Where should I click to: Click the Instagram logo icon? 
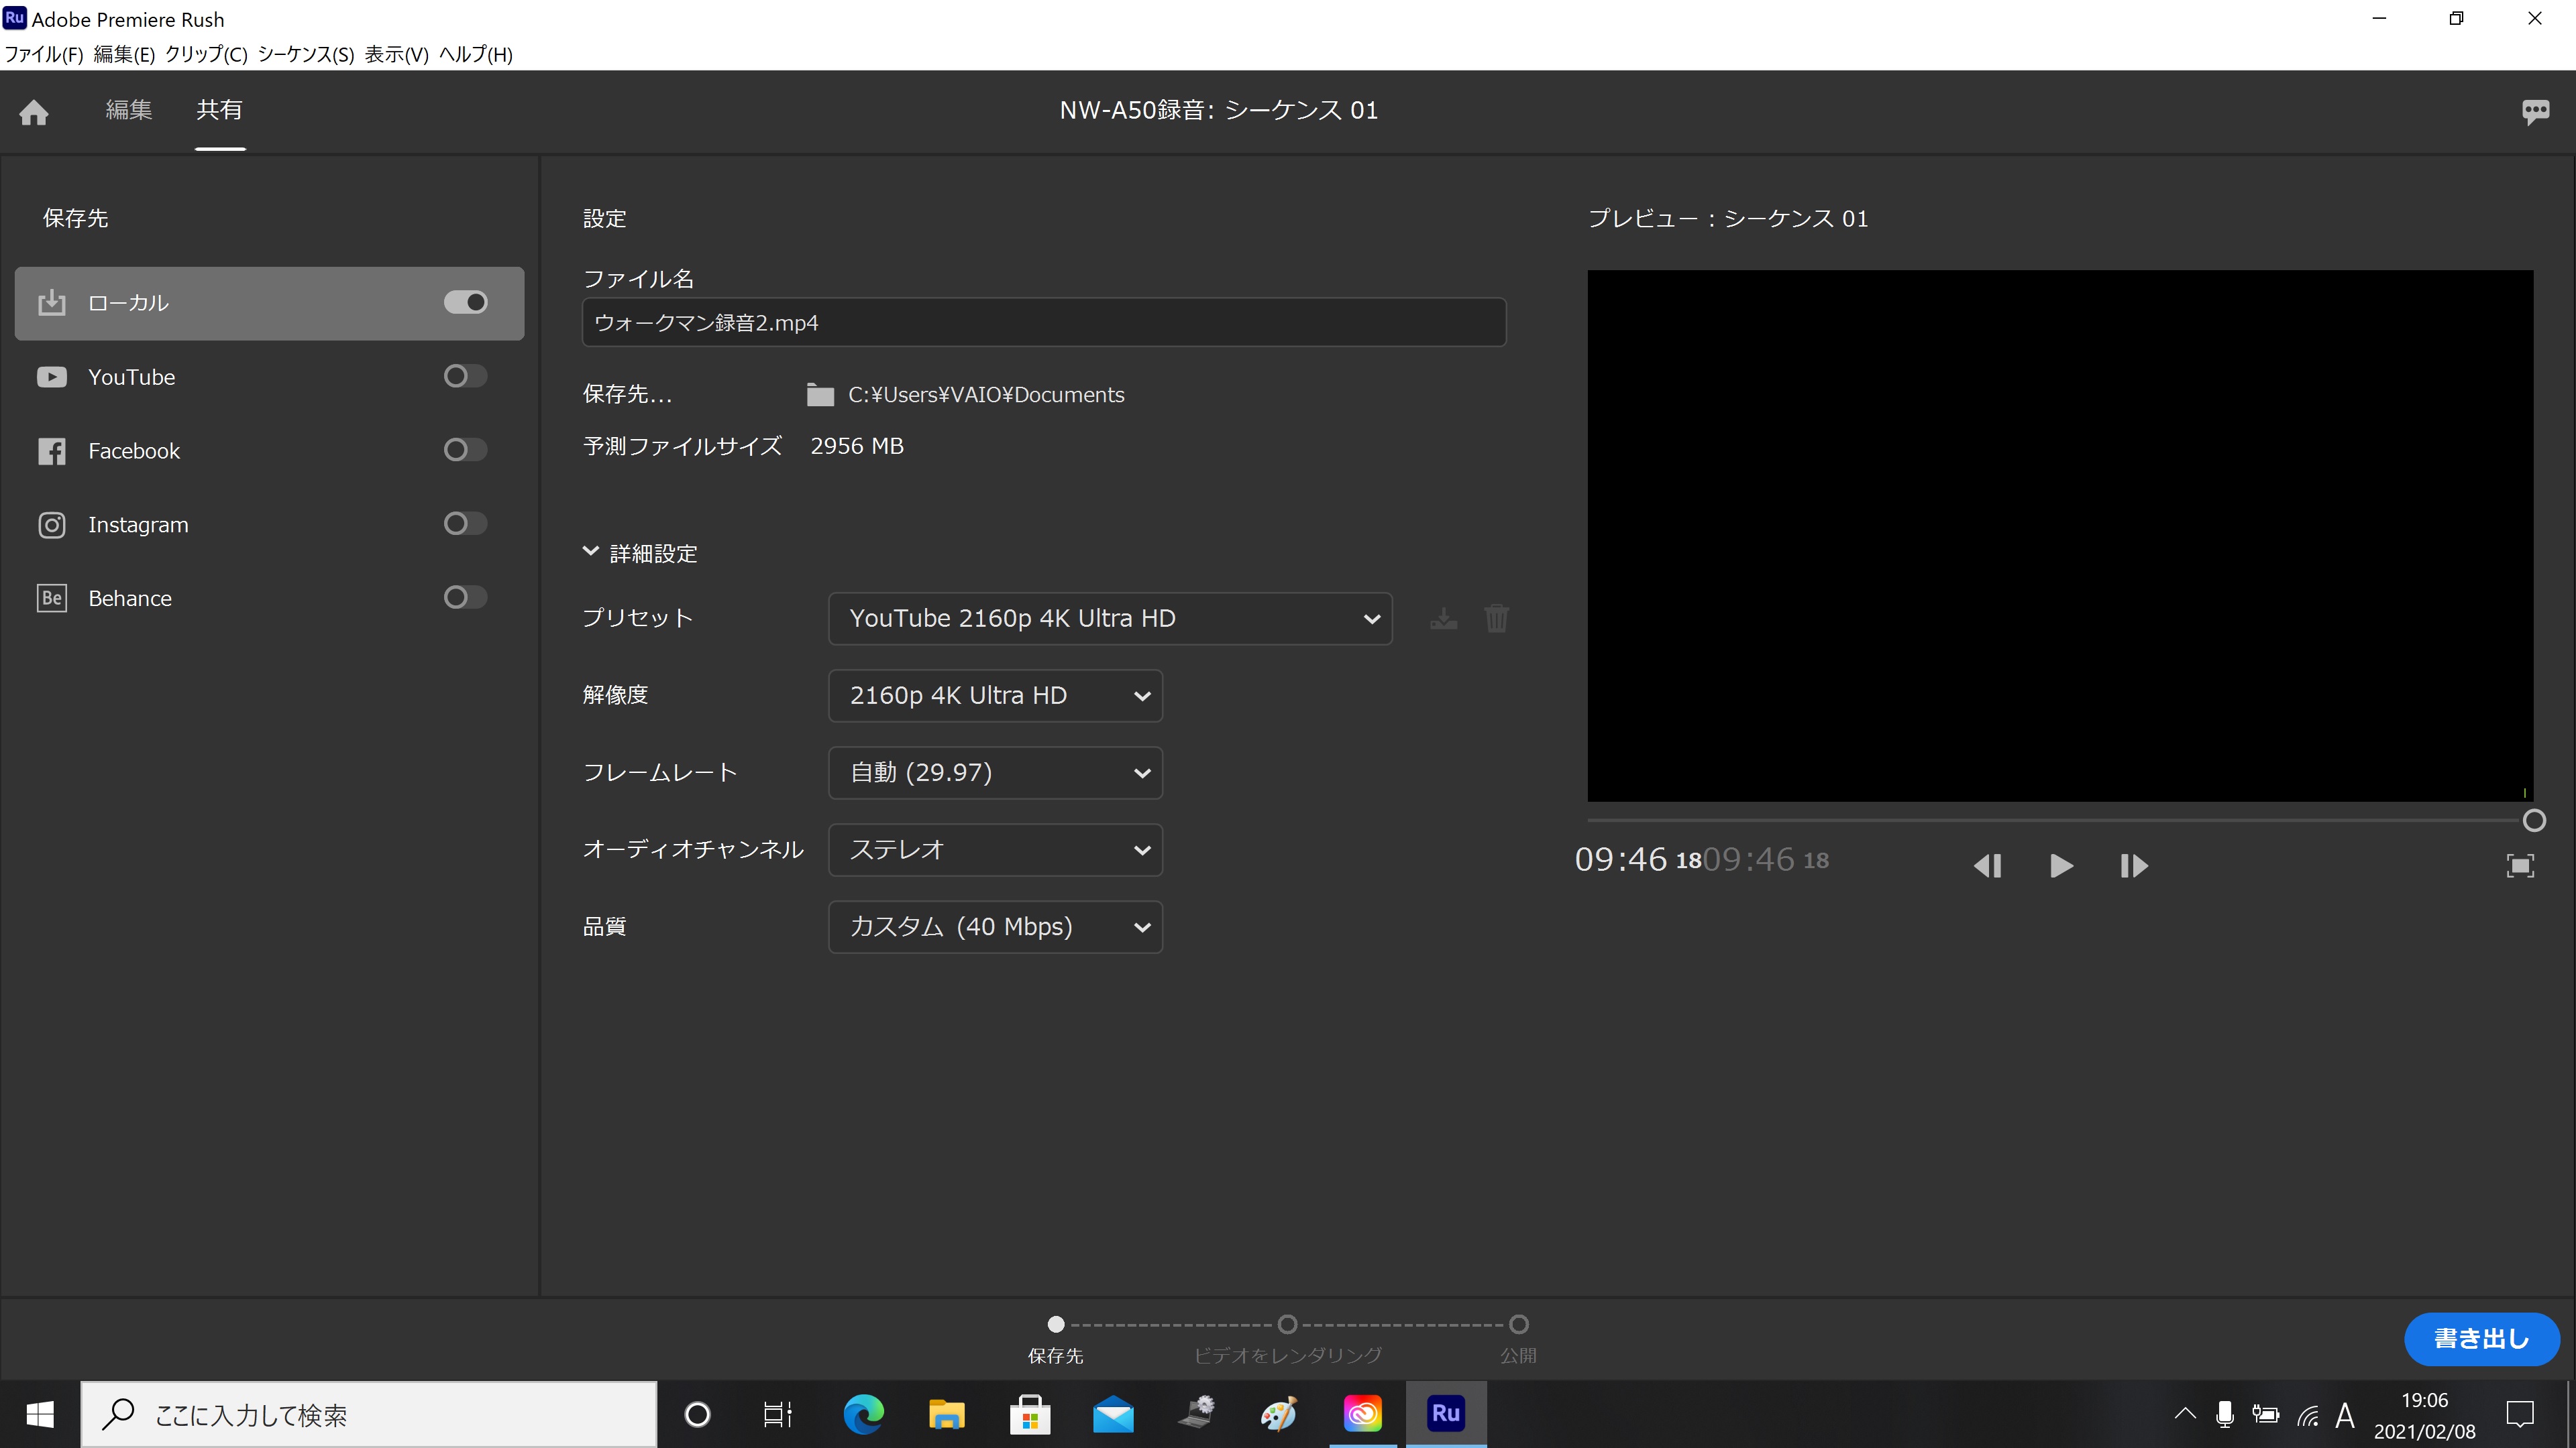tap(51, 525)
